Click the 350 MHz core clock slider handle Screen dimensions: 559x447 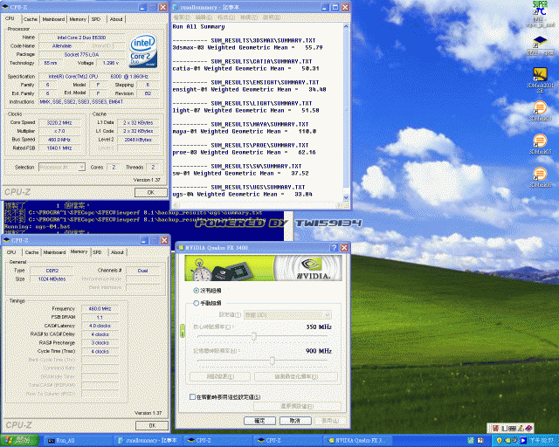click(254, 336)
